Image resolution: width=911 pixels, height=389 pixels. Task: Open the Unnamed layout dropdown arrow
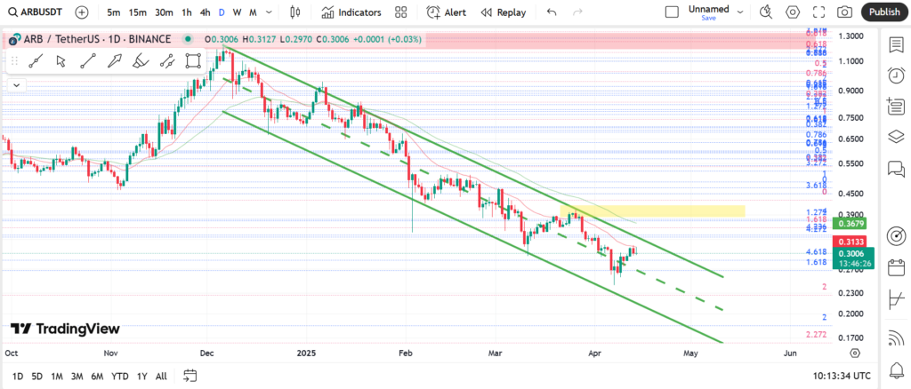coord(740,12)
